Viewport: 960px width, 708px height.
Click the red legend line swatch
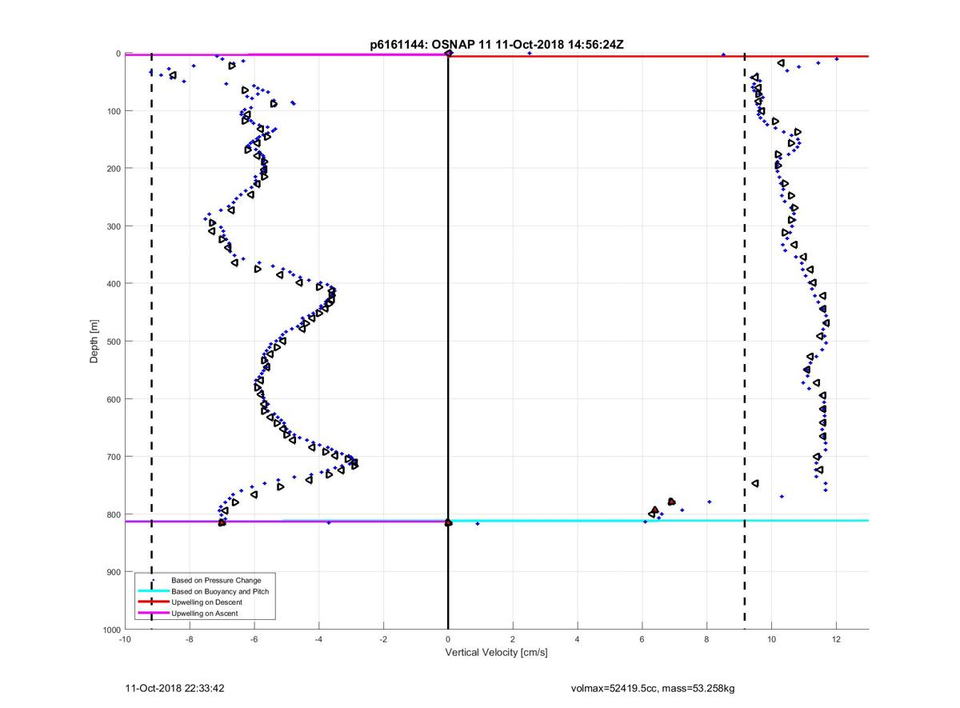click(x=153, y=602)
